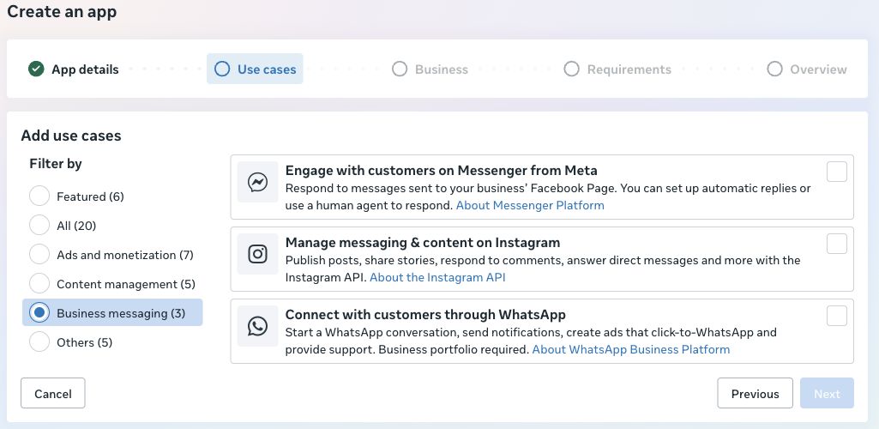Screen dimensions: 879x429
Task: Select the All (20) filter radio button
Action: point(39,226)
